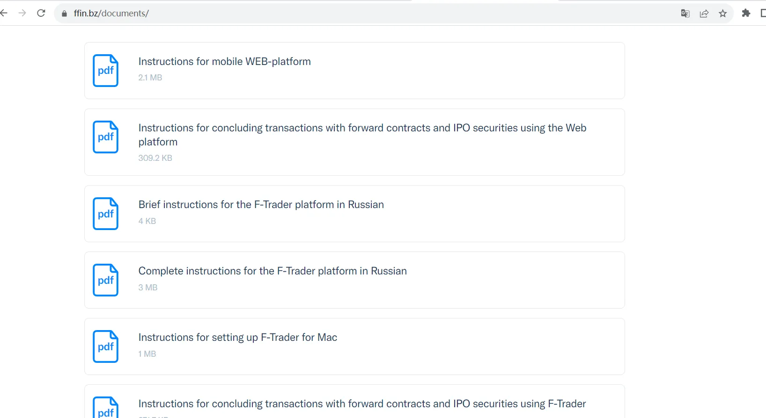766x418 pixels.
Task: Click the browser back arrow
Action: click(x=4, y=13)
